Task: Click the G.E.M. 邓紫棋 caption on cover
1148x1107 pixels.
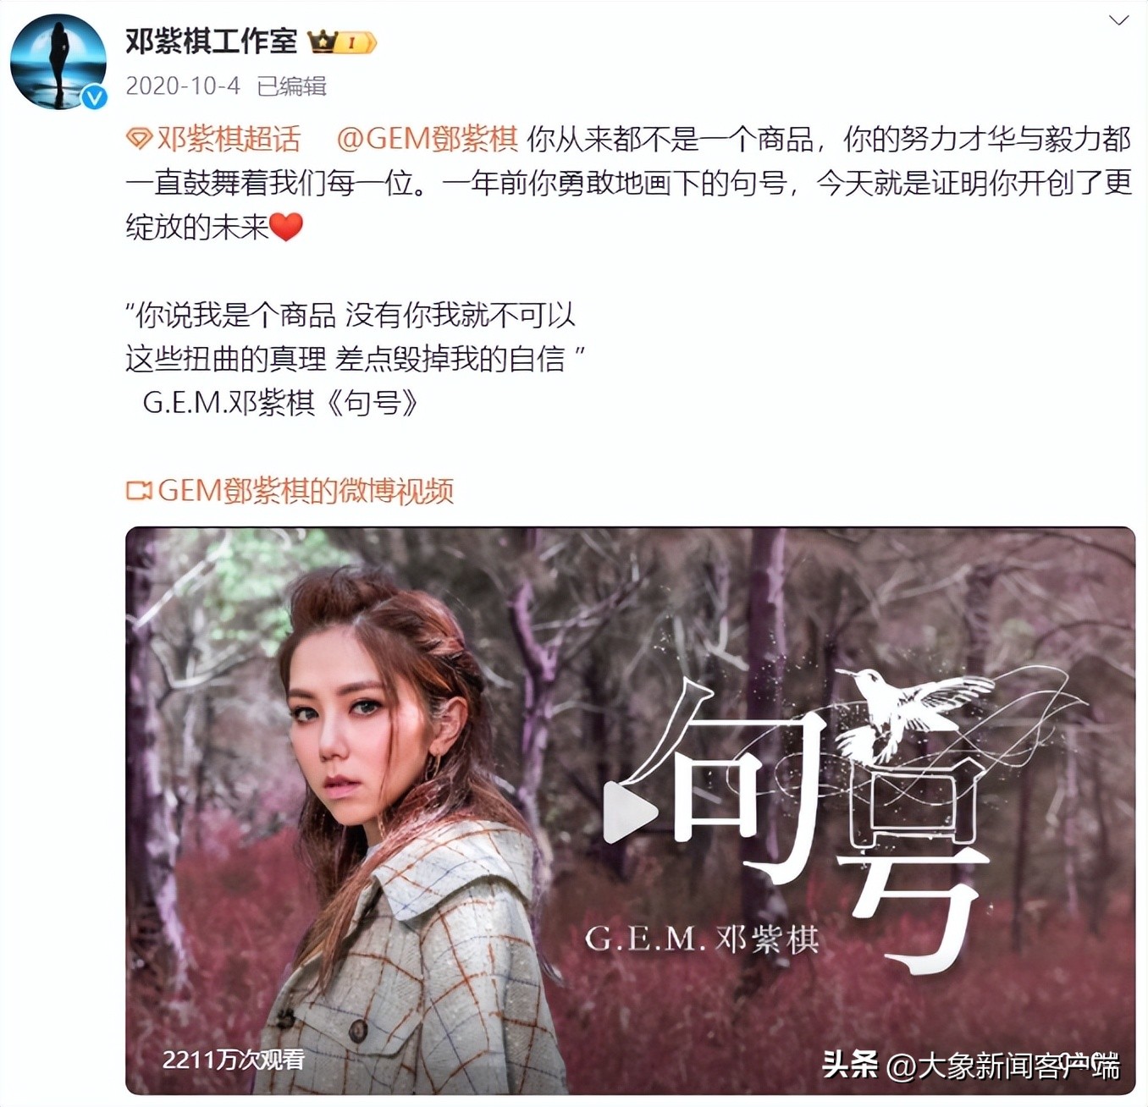Action: [x=702, y=939]
